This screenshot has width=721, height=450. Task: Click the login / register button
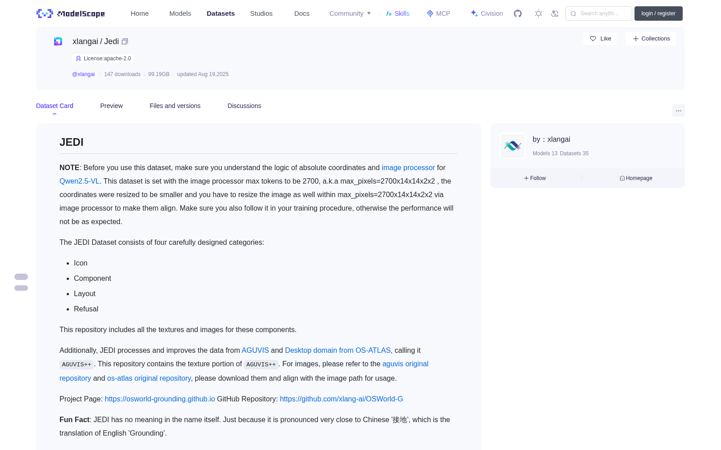tap(658, 13)
